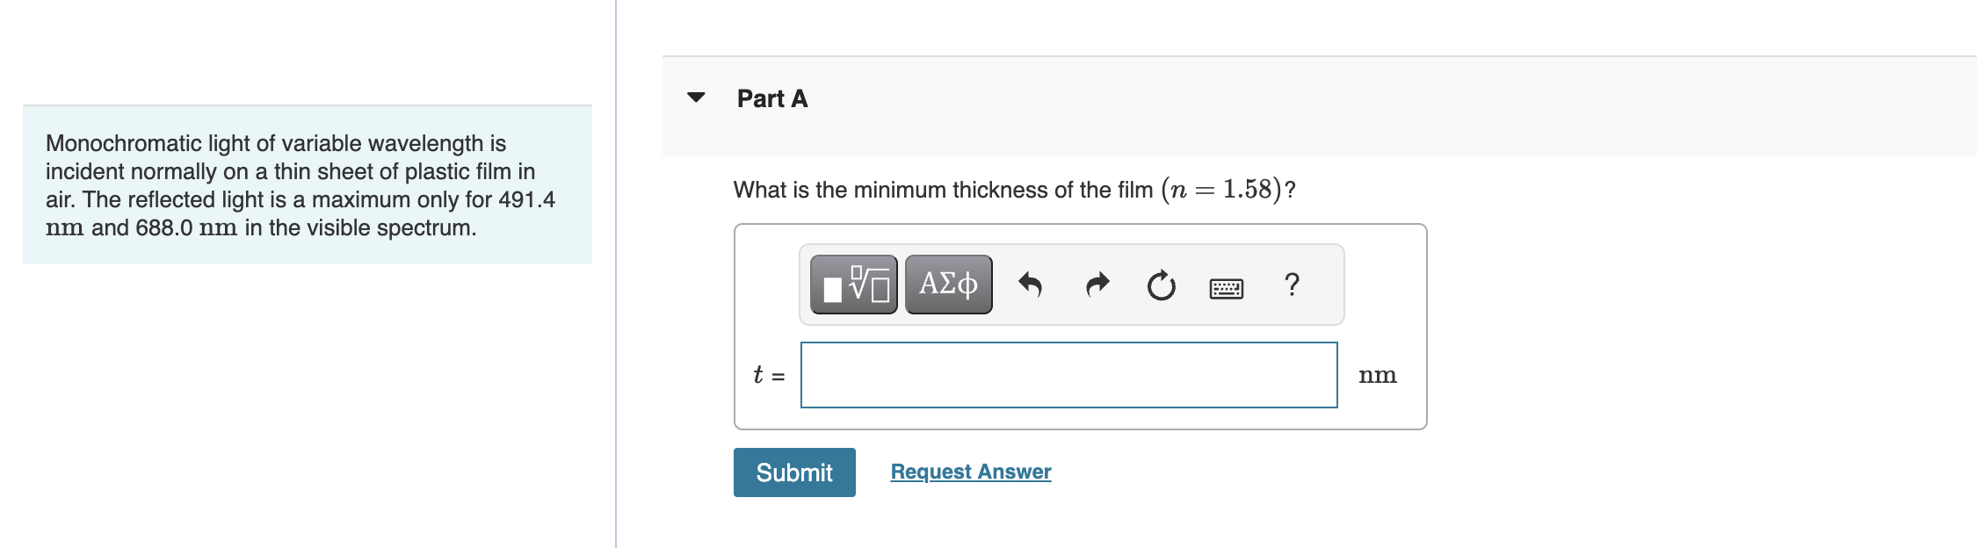Screen dimensions: 1977x548
Task: Show keyboard shortcuts via keyboard icon
Action: tap(1226, 287)
